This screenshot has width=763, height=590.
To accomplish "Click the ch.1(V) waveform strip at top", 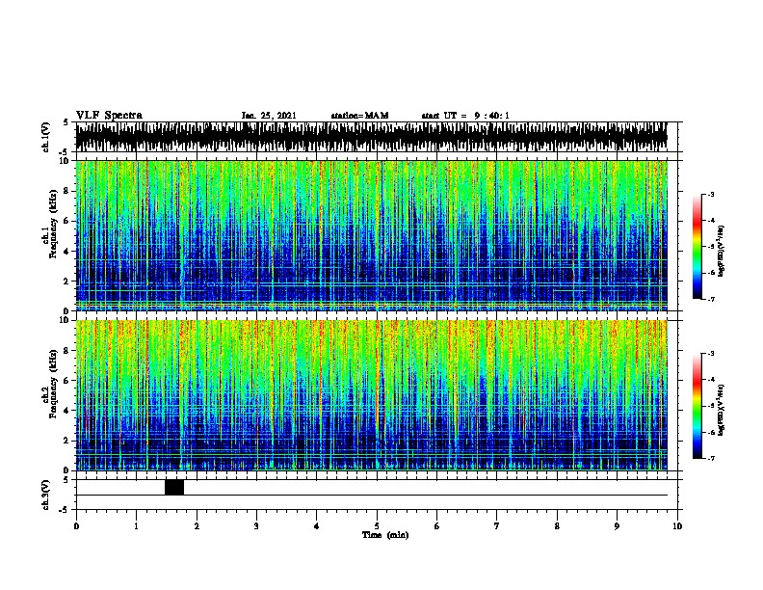I will 371,137.
